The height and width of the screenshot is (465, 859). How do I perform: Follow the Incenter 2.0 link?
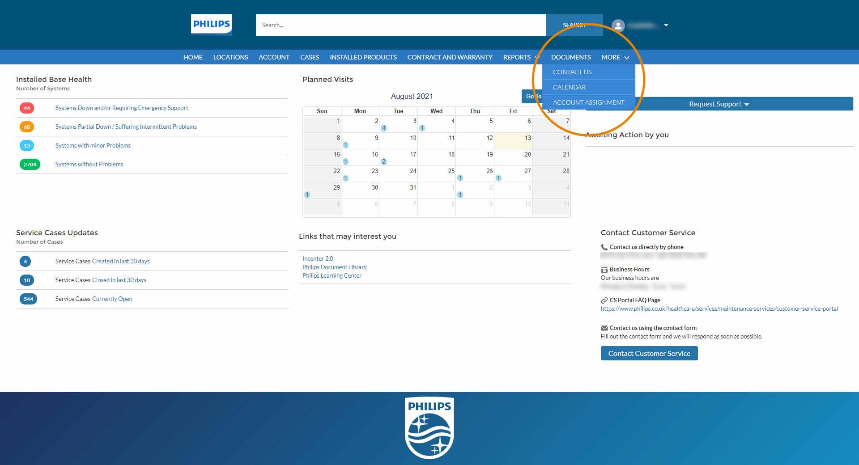tap(318, 258)
